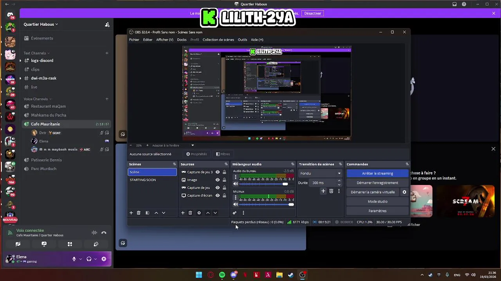The image size is (501, 281).
Task: Open the Audio du bureau options menu
Action: pyautogui.click(x=236, y=177)
